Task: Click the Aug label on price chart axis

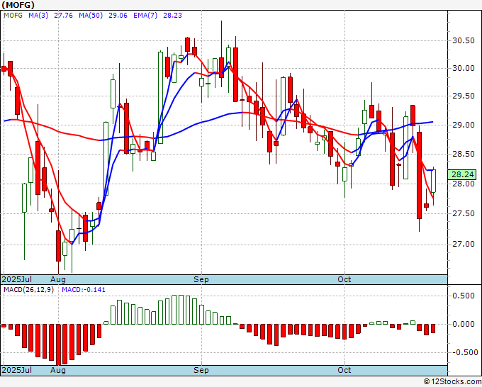Action: (58, 279)
